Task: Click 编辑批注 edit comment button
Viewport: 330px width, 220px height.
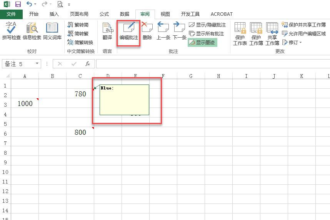Action: [x=128, y=31]
